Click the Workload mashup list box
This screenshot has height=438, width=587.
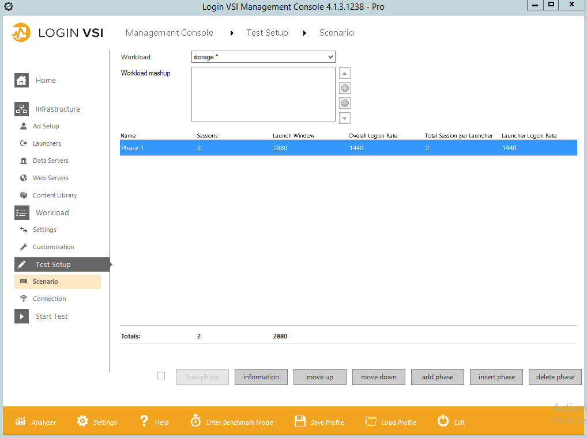263,94
